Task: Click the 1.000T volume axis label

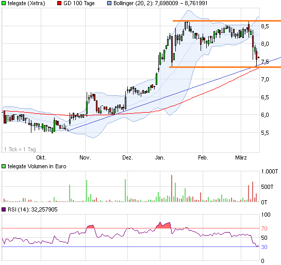Action: click(x=269, y=171)
